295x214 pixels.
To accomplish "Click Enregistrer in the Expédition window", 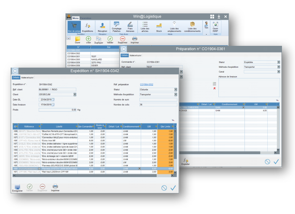I will [17, 188].
